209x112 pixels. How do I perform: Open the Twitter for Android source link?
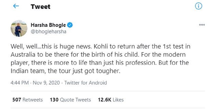[86, 83]
